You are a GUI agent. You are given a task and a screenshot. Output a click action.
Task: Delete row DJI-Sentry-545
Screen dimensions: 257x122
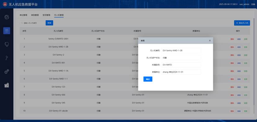point(232,103)
